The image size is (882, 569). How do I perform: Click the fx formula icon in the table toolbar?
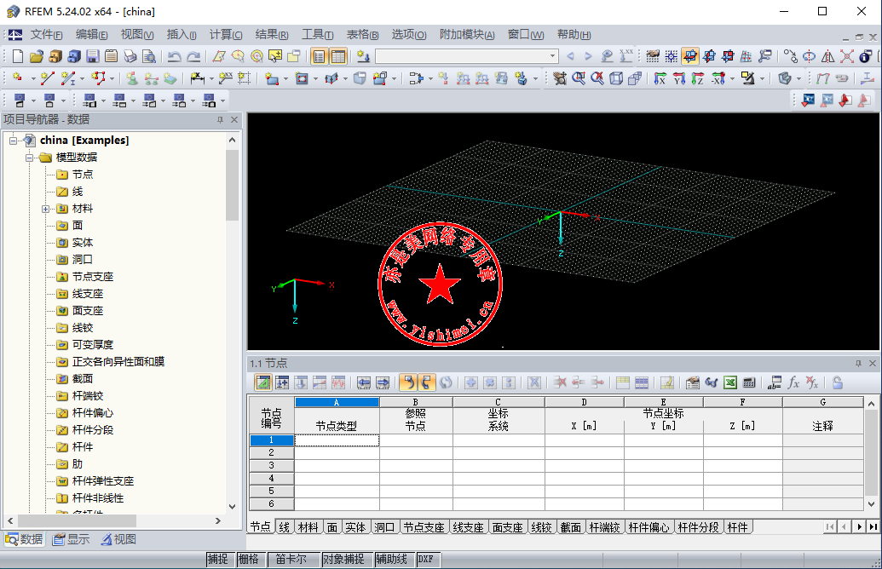pos(793,383)
